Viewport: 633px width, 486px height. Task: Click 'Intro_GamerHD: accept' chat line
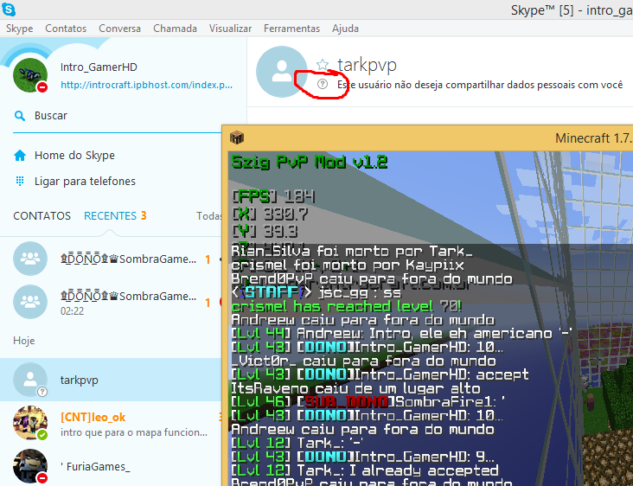(380, 374)
